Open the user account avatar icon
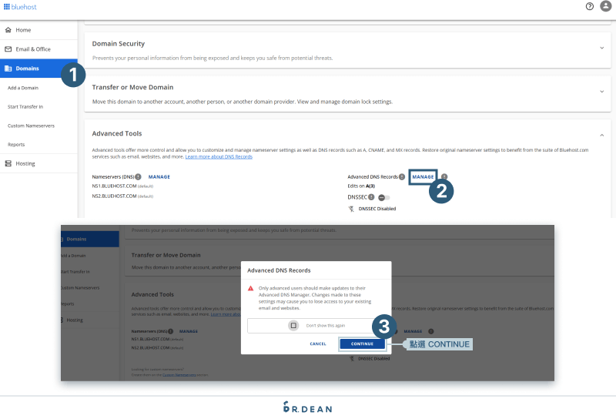Screen dimensions: 616x419 click(x=606, y=6)
